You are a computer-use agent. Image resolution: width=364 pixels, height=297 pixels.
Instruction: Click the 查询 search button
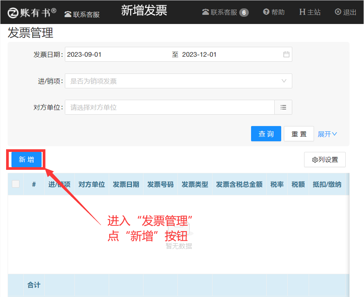(x=266, y=134)
